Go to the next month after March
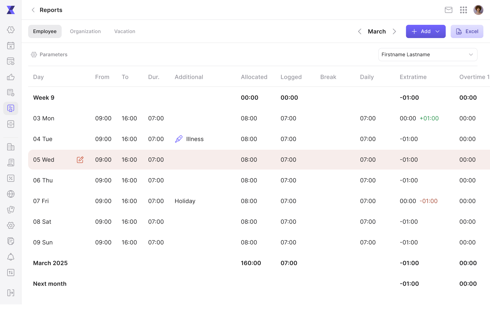The image size is (490, 311). (x=394, y=31)
